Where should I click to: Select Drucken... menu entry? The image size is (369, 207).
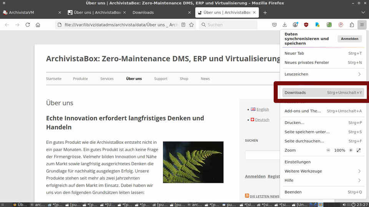click(323, 123)
